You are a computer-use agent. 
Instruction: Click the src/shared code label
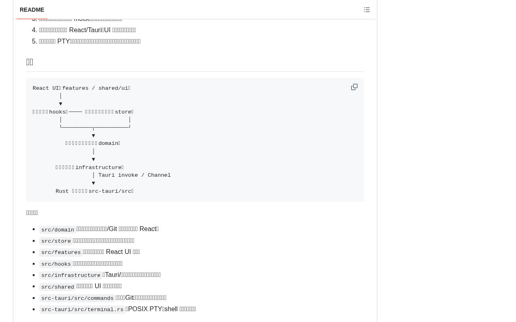pyautogui.click(x=58, y=287)
